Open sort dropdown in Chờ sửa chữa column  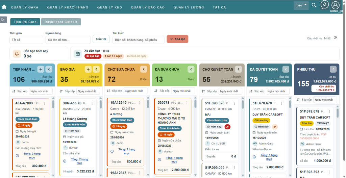pyautogui.click(x=135, y=91)
